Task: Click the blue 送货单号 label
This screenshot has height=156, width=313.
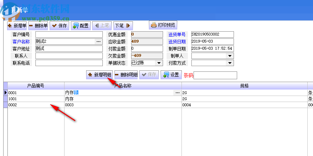Action: coord(177,34)
